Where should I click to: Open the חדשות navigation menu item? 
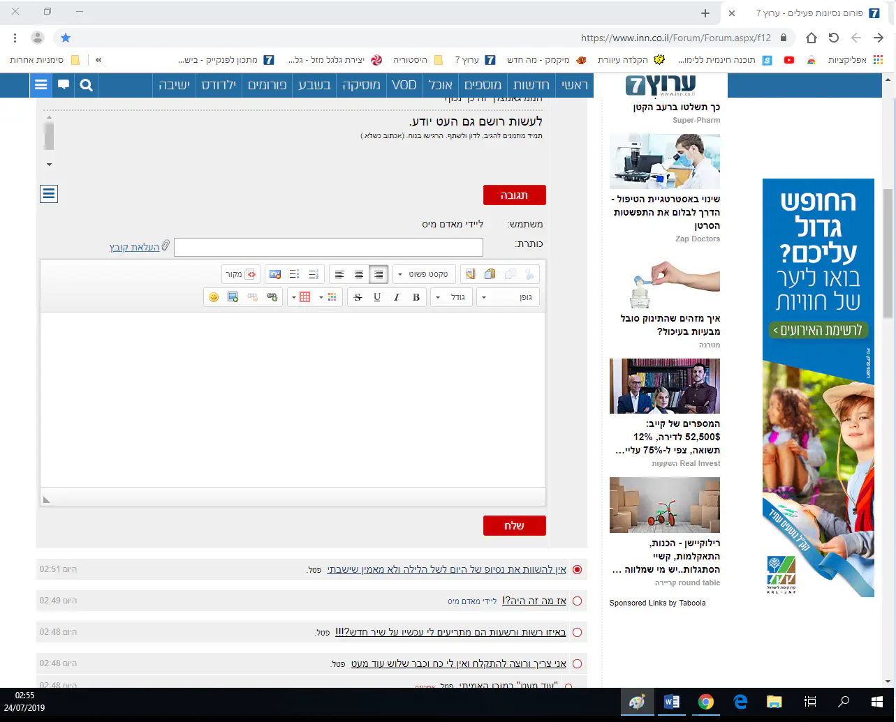[531, 85]
